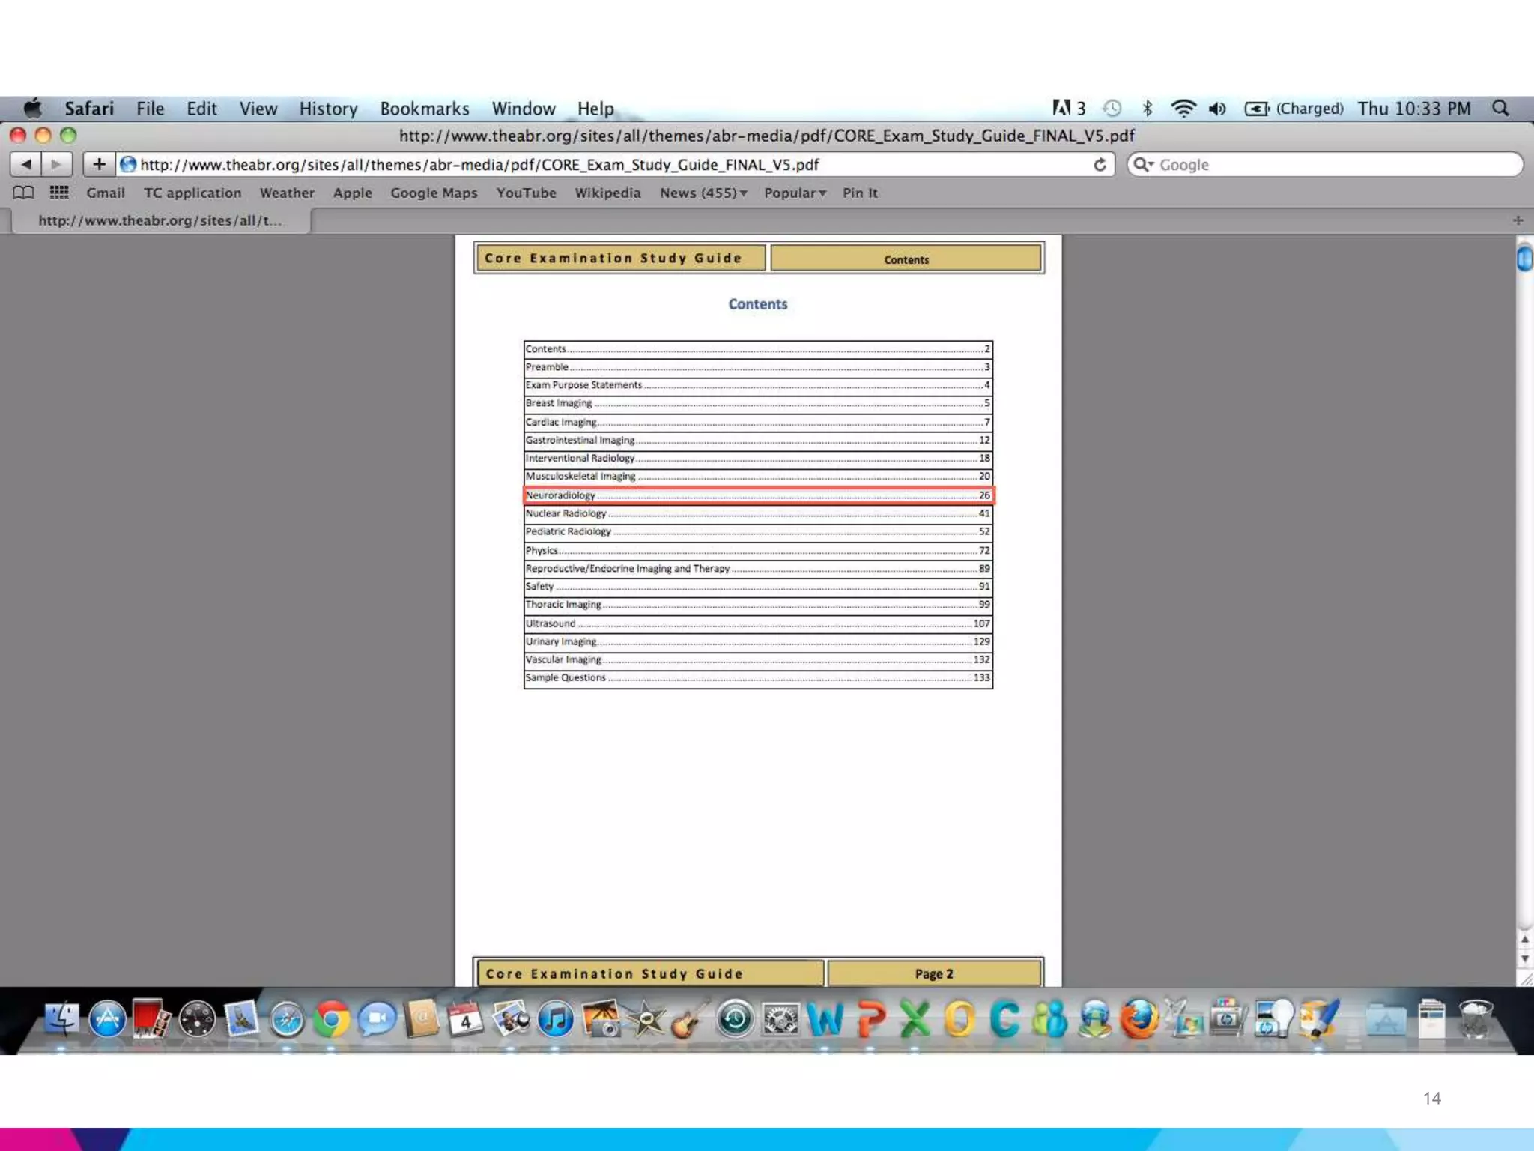Open a new tab with plus icon
The width and height of the screenshot is (1534, 1151).
click(1518, 220)
